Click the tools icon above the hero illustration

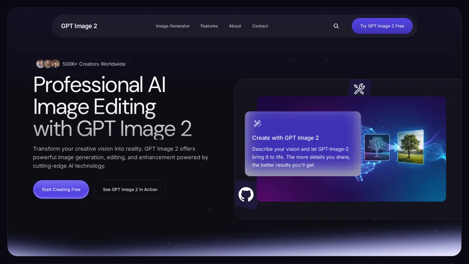[359, 88]
